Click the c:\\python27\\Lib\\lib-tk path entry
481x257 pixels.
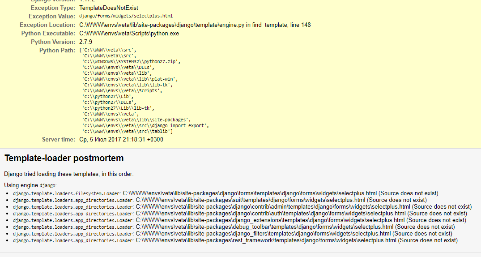(118, 108)
